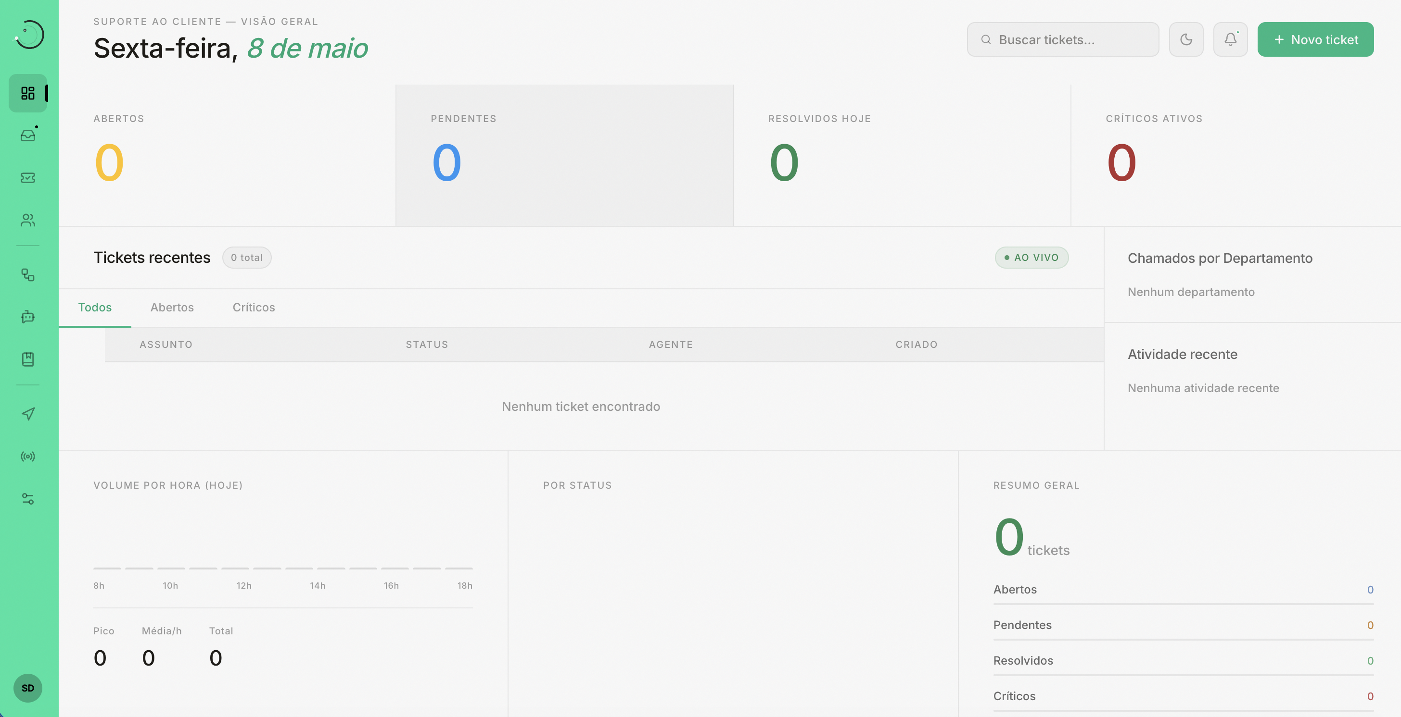Toggle dark mode with moon icon
The image size is (1401, 717).
tap(1186, 39)
